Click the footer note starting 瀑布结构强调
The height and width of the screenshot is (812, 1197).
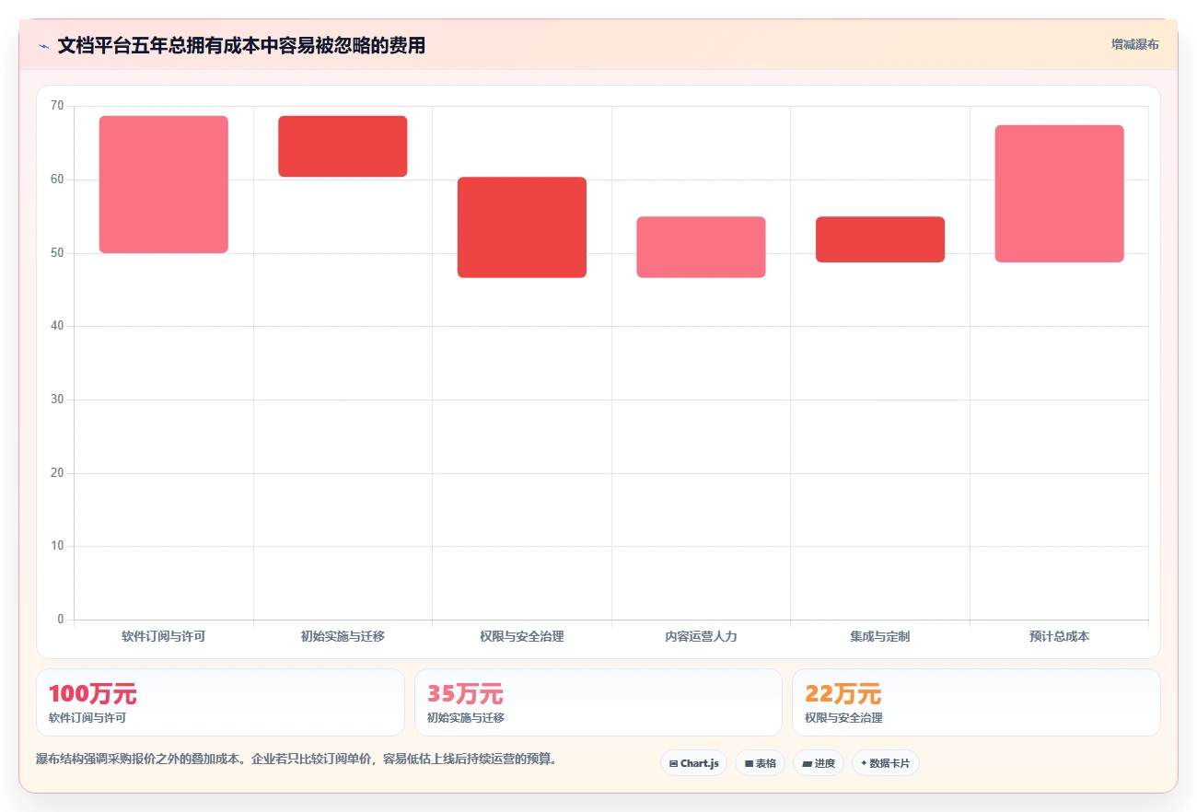pos(296,760)
